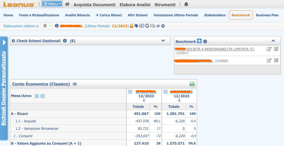Viewport: 284px width, 146px height.
Task: Go to home via house icon
Action: coord(67,4)
